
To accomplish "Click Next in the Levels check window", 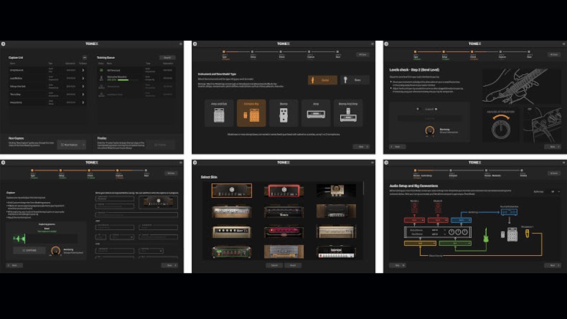I will pyautogui.click(x=552, y=147).
